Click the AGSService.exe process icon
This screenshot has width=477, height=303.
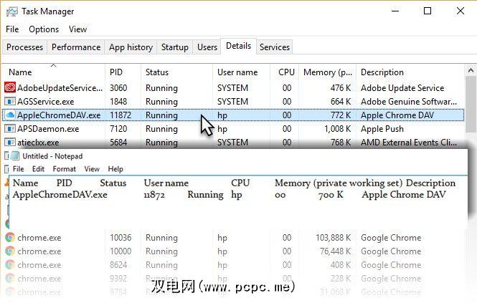coord(10,102)
